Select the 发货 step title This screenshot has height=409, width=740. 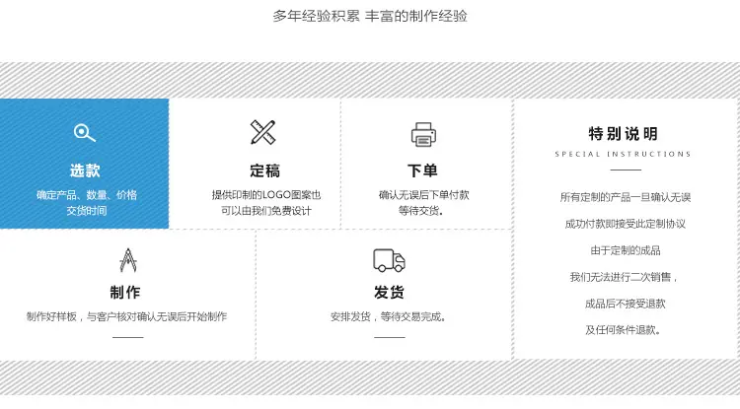click(x=389, y=292)
